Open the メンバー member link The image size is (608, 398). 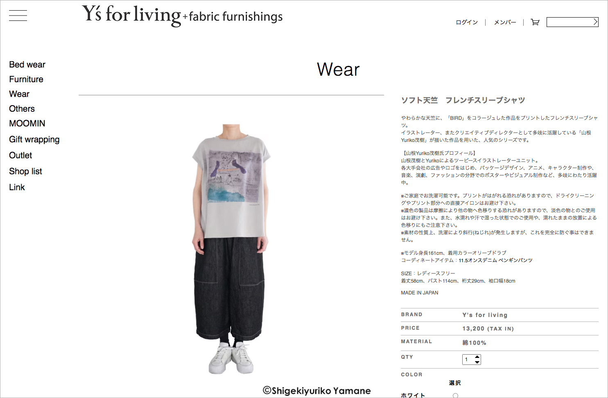coord(505,22)
